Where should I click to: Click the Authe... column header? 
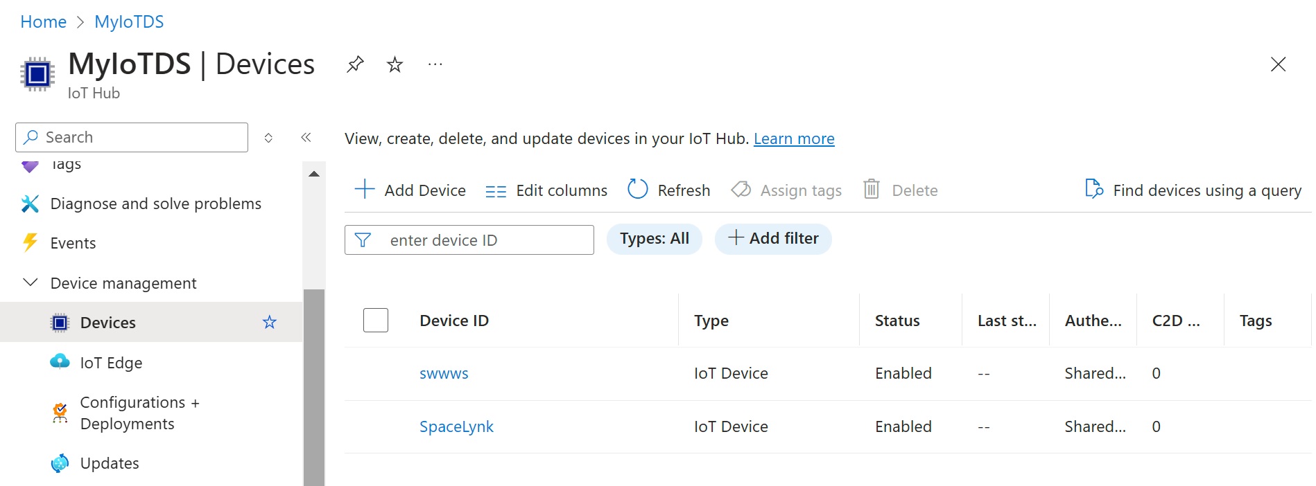pyautogui.click(x=1093, y=321)
